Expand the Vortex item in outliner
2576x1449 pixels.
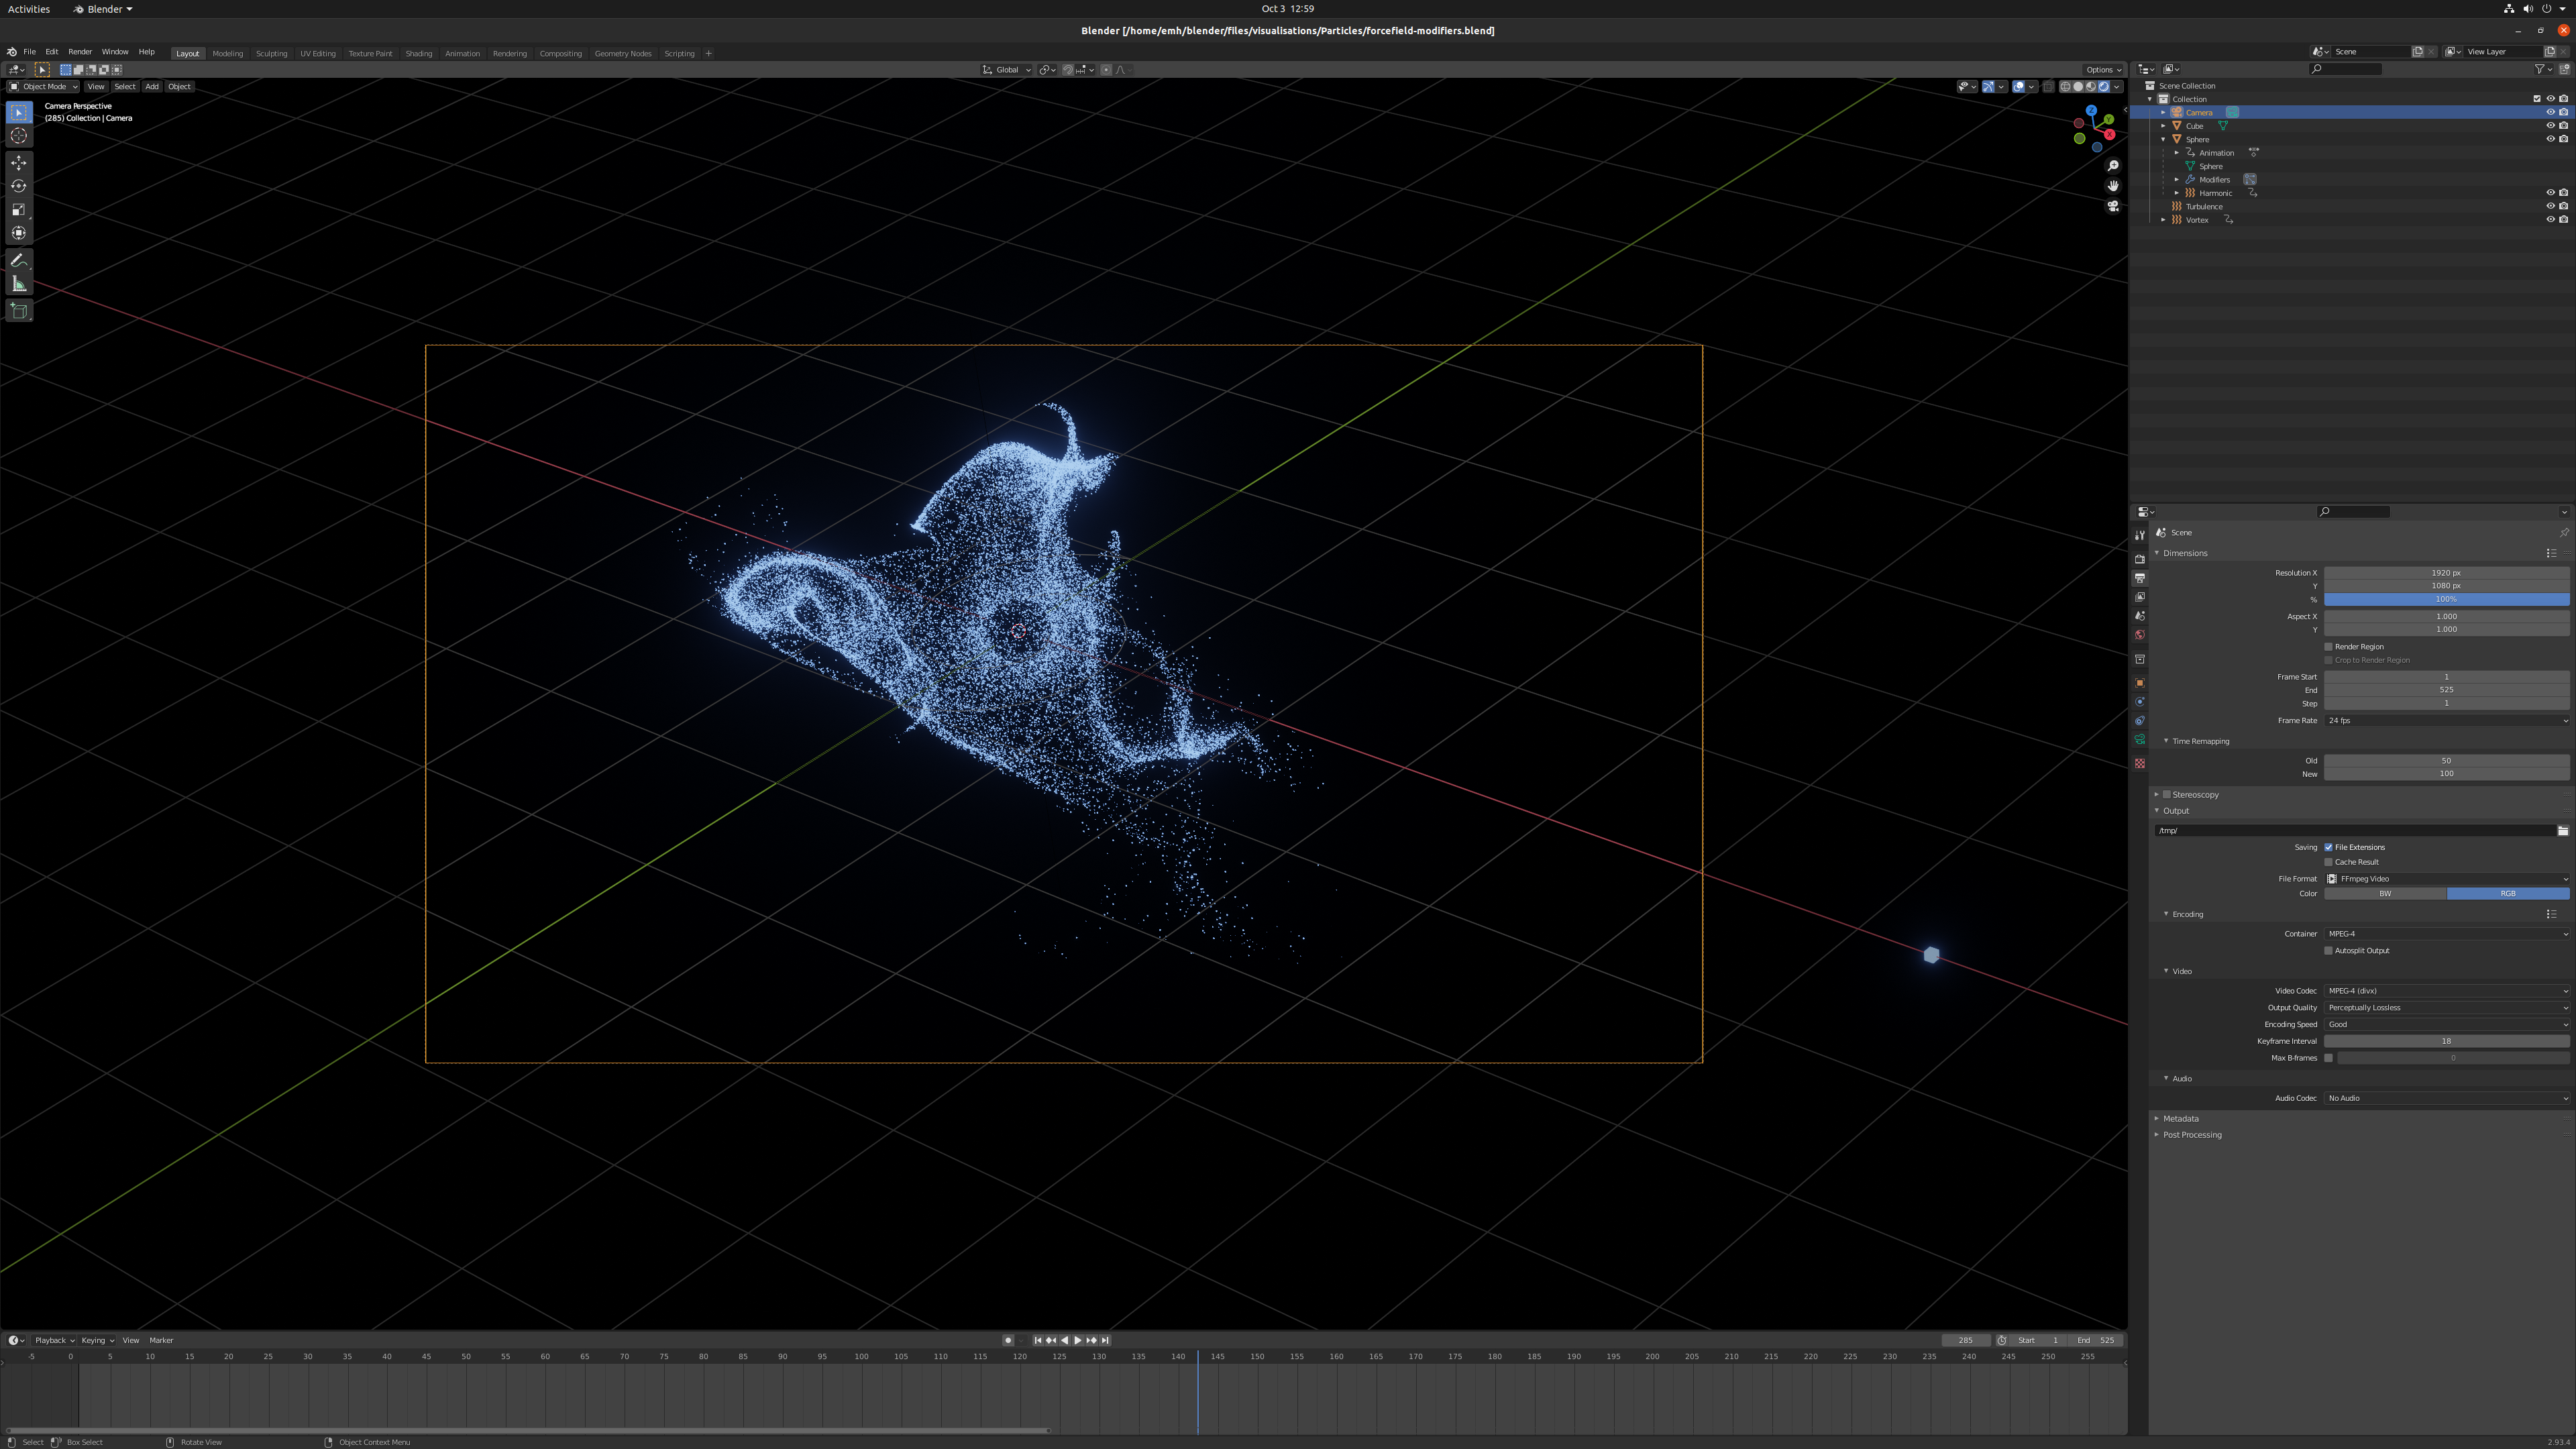tap(2164, 220)
